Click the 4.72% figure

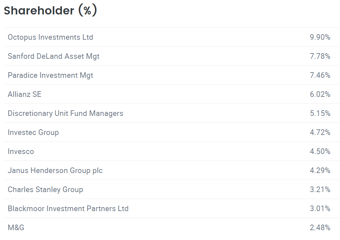320,132
